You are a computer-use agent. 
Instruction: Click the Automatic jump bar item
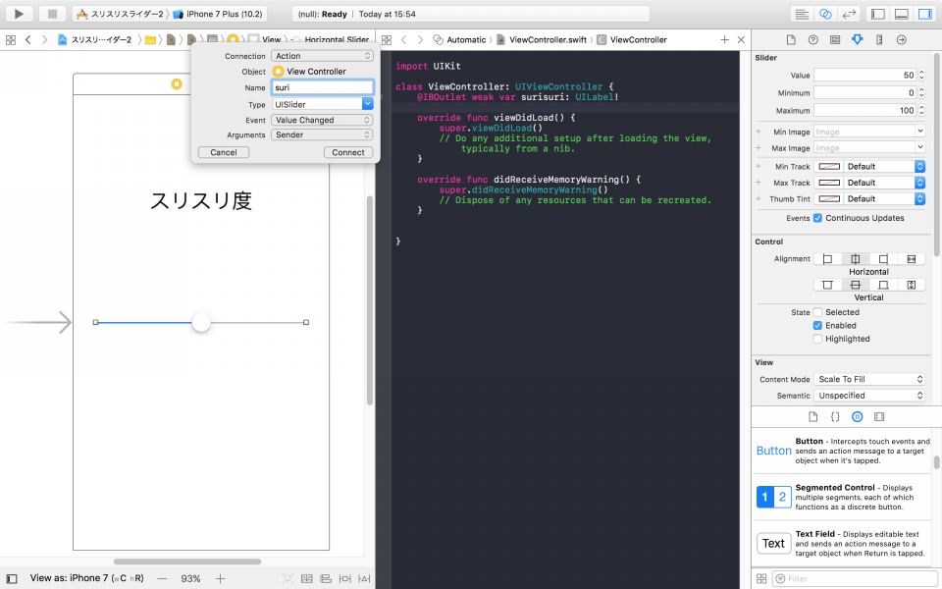[x=459, y=39]
